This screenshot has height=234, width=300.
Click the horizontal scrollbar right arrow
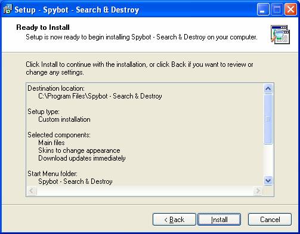(x=258, y=191)
